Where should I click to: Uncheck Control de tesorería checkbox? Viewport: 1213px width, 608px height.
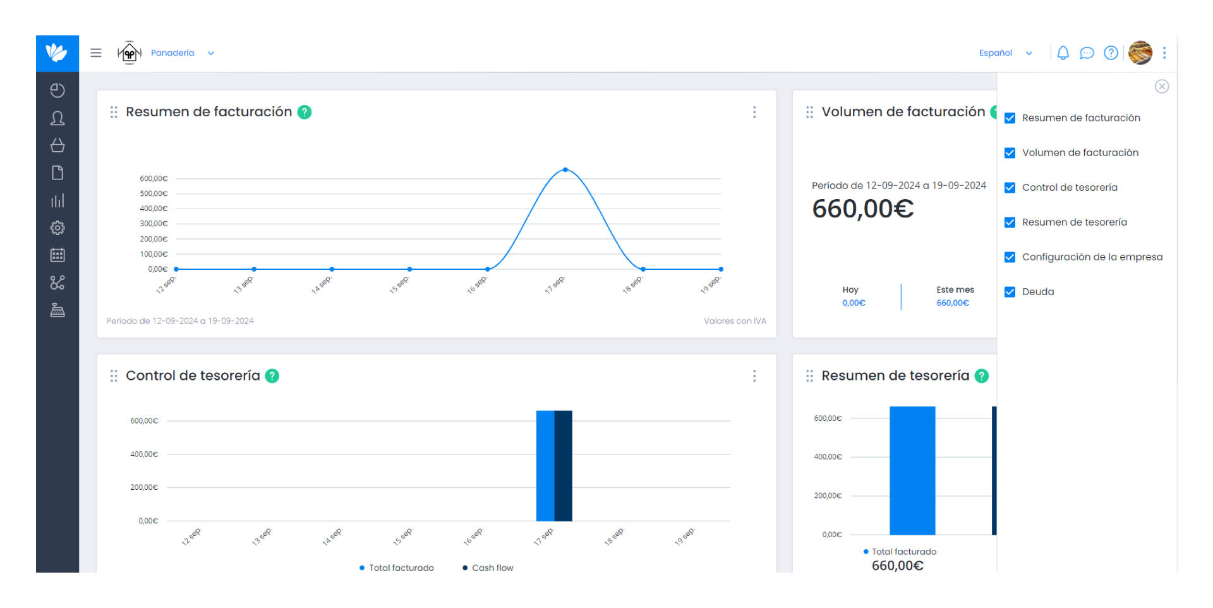(x=1010, y=188)
